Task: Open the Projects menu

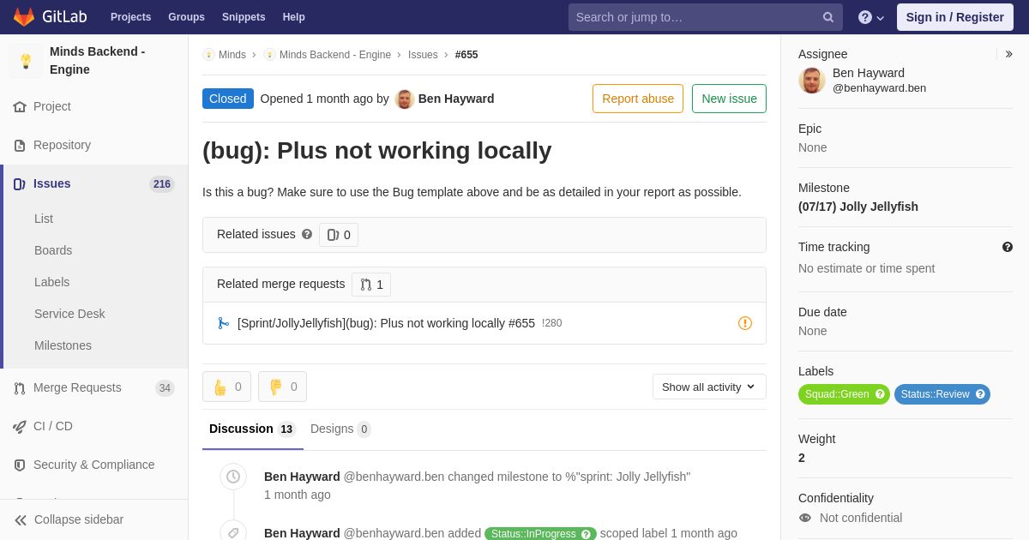Action: tap(130, 17)
